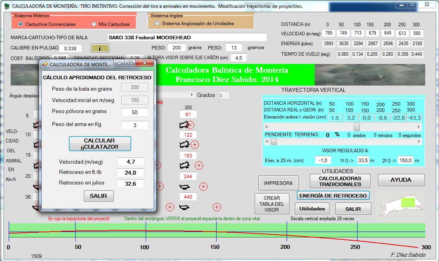Click the Pendiente Terreno slider thumb
439x261 pixels.
(274, 142)
